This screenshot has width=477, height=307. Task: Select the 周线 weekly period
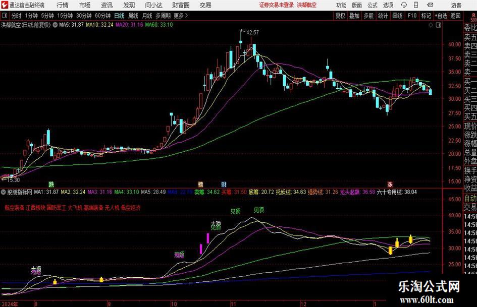(x=133, y=16)
